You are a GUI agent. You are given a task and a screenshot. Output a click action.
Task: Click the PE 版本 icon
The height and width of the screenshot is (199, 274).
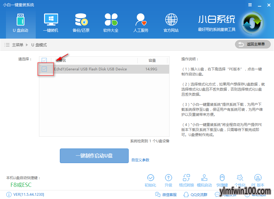point(258,181)
